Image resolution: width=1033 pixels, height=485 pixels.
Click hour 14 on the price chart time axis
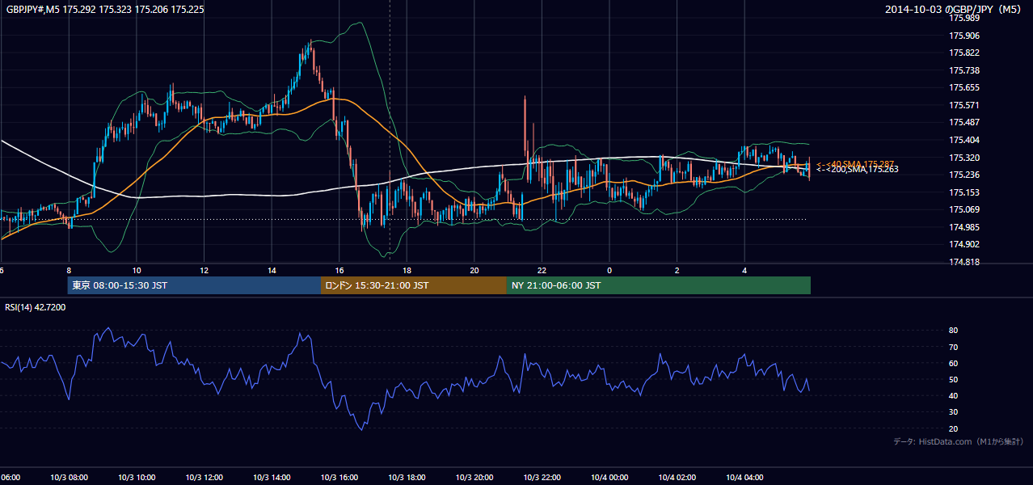pyautogui.click(x=272, y=271)
